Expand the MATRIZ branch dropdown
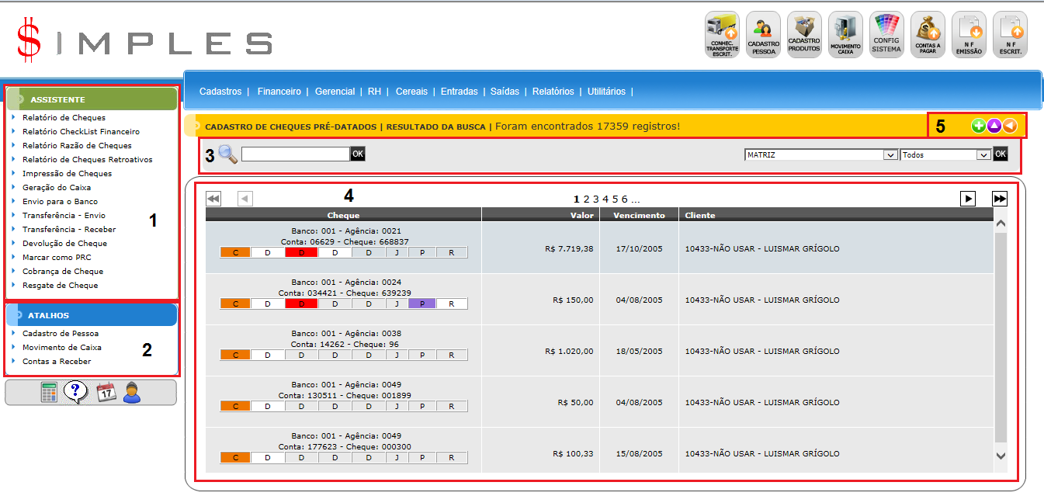Image resolution: width=1044 pixels, height=496 pixels. click(x=890, y=155)
